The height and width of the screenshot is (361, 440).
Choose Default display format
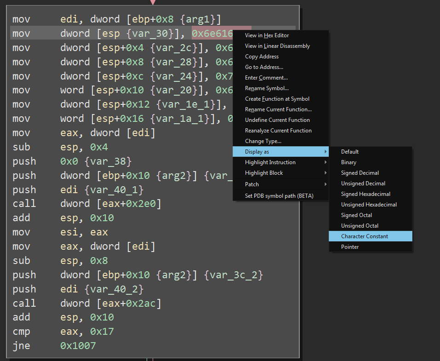pyautogui.click(x=371, y=152)
